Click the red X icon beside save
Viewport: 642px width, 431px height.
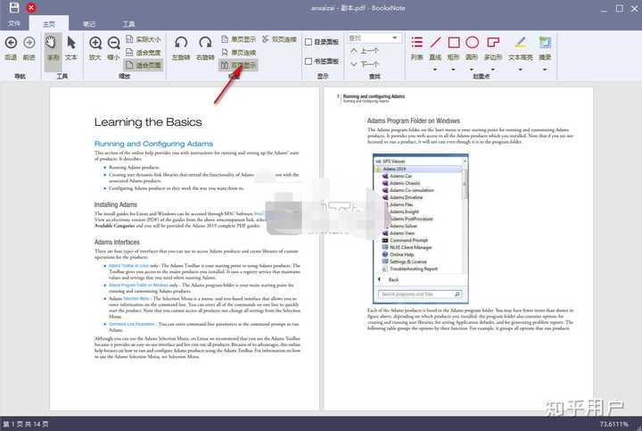(x=31, y=7)
